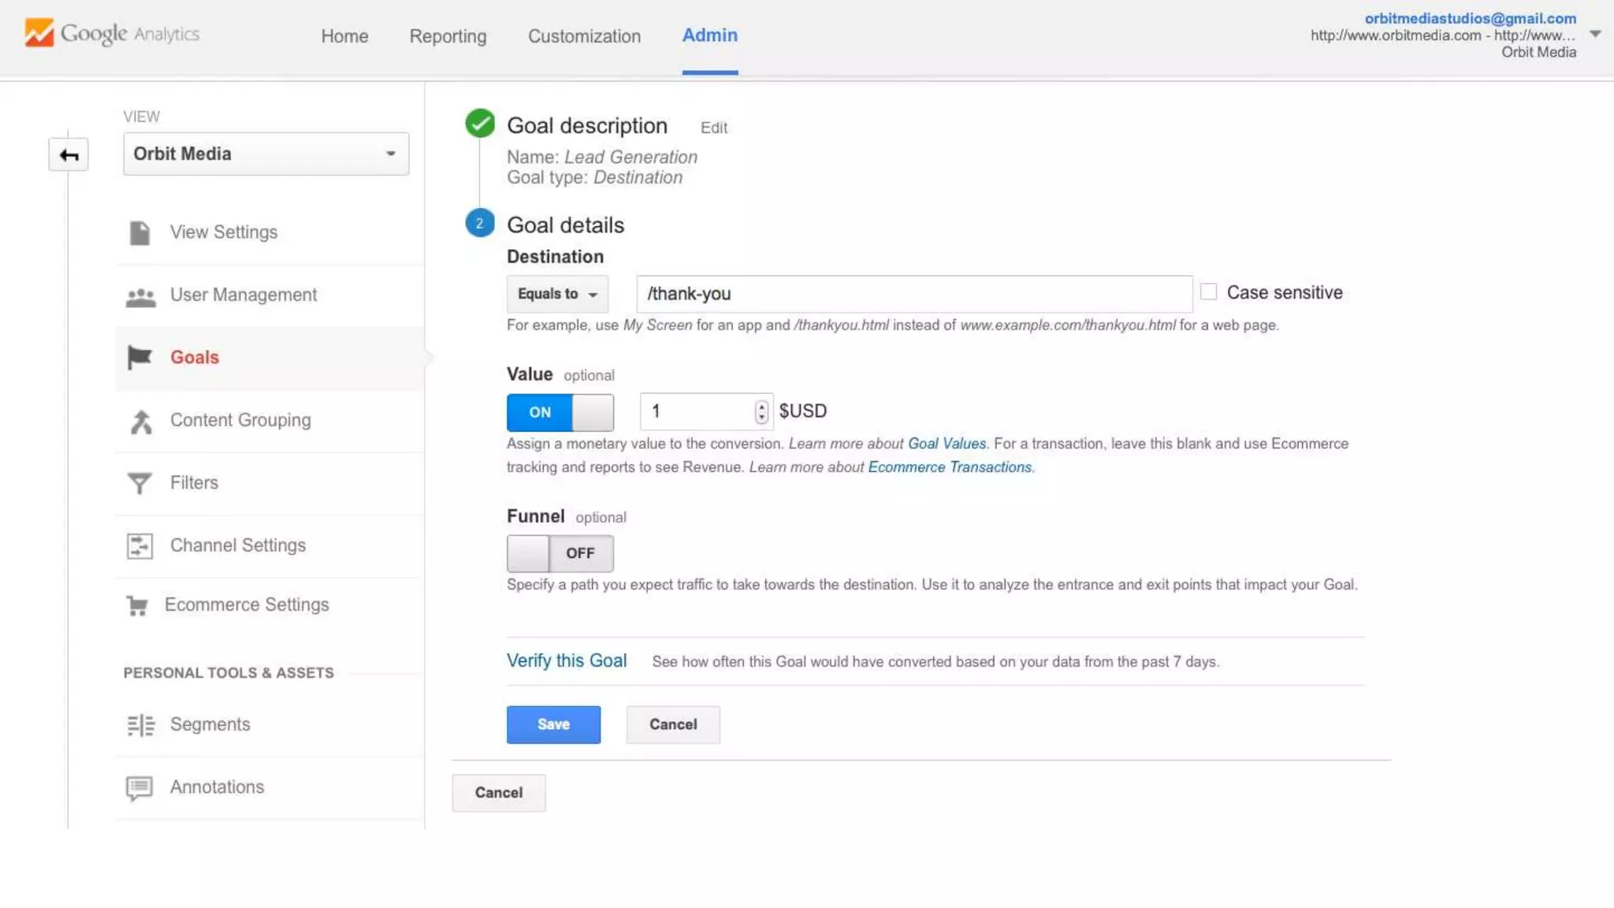Enable the Case sensitive checkbox
This screenshot has width=1614, height=908.
[1208, 292]
